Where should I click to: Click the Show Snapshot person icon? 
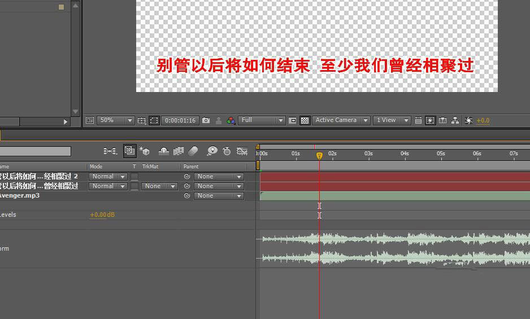point(219,120)
